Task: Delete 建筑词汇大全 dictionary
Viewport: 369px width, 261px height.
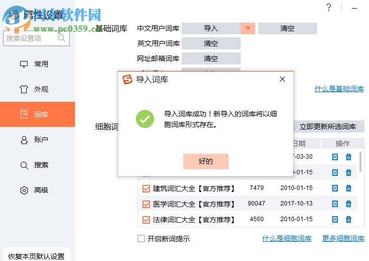Action: 348,188
